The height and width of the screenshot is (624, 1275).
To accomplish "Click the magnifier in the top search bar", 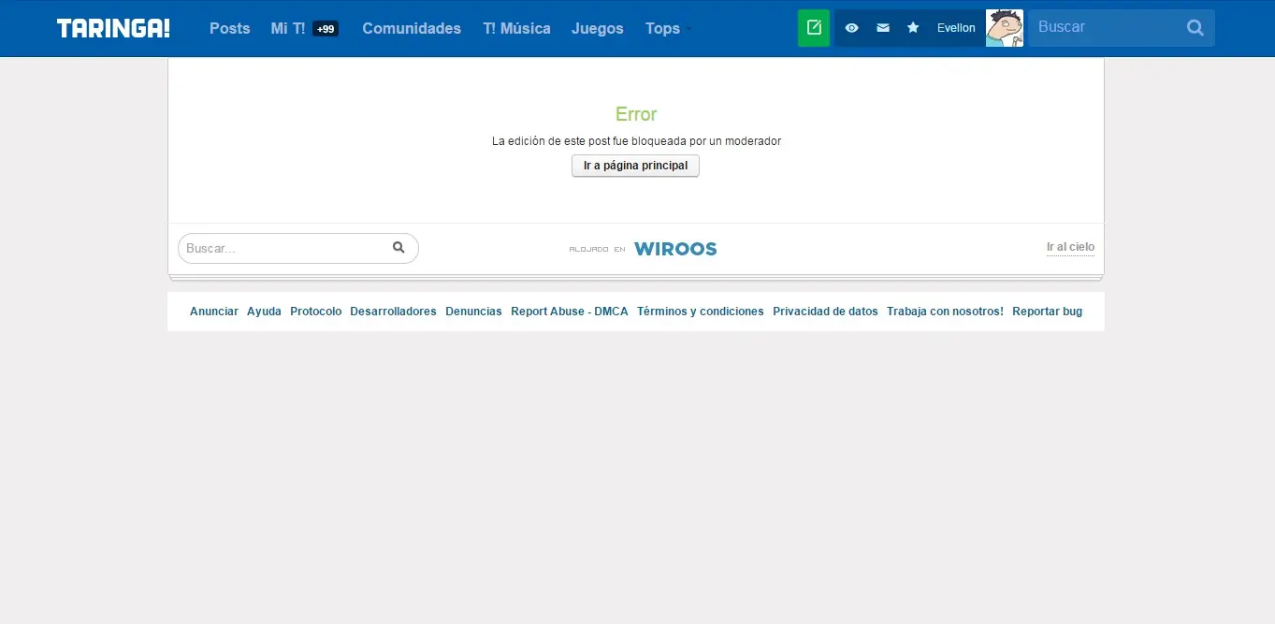I will [x=1195, y=27].
